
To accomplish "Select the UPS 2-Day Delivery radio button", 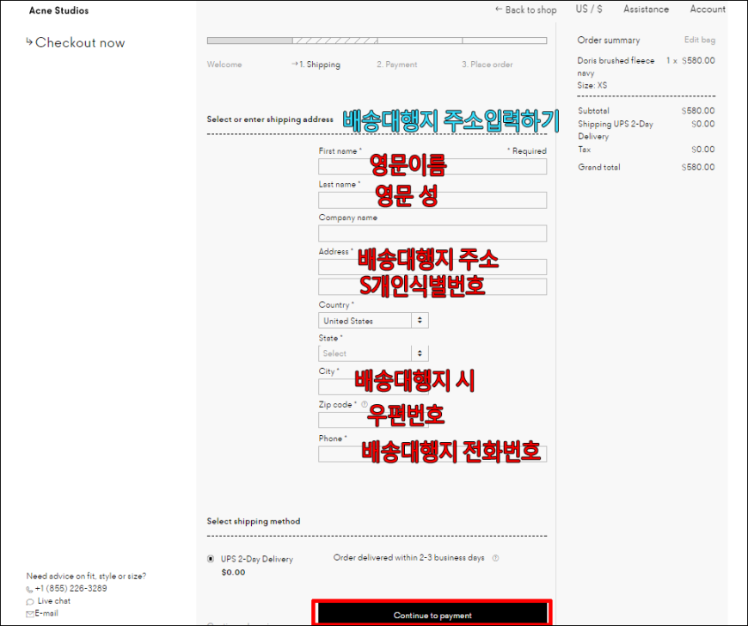I will pos(211,559).
